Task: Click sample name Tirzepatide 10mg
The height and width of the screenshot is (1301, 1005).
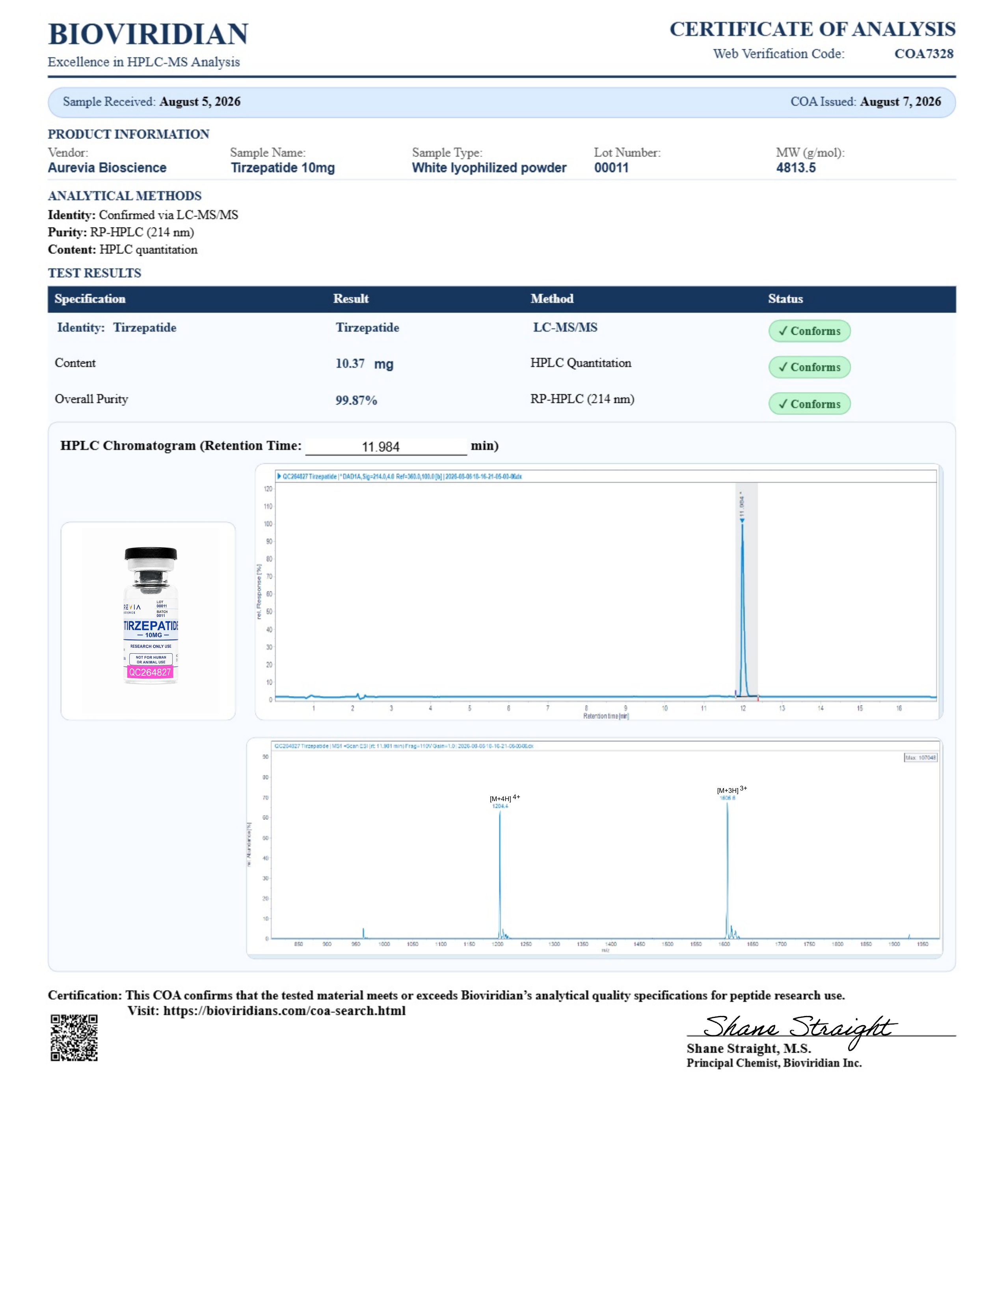Action: tap(283, 168)
